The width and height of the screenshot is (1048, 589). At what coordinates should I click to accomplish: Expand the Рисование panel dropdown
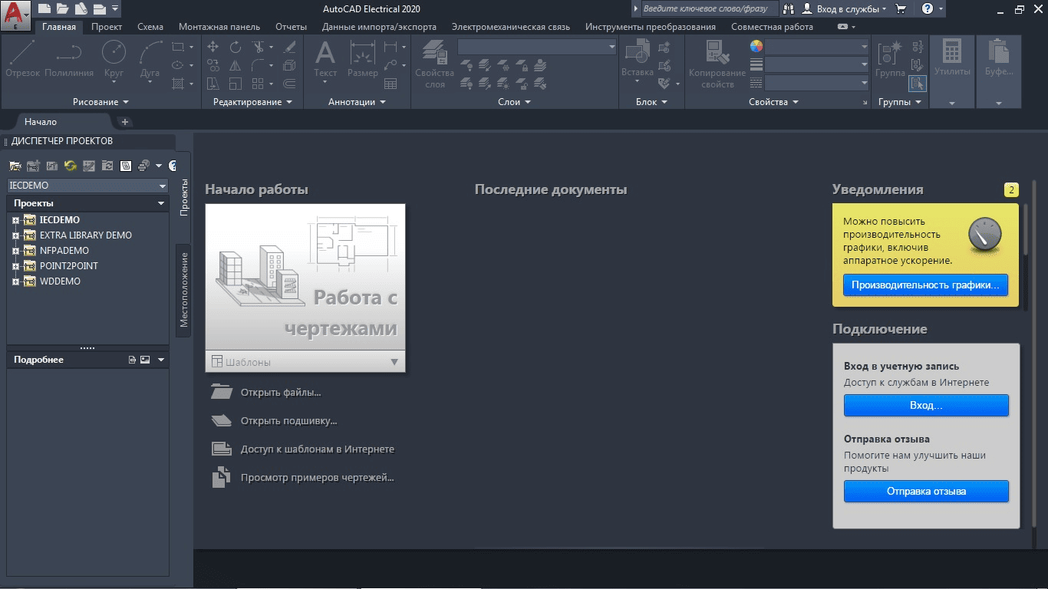pyautogui.click(x=101, y=102)
